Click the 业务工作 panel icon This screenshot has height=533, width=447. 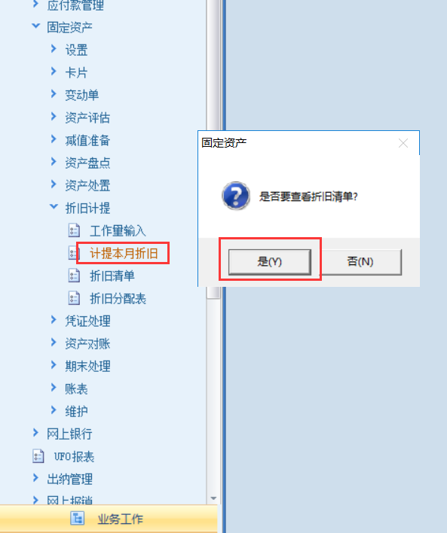pos(78,519)
